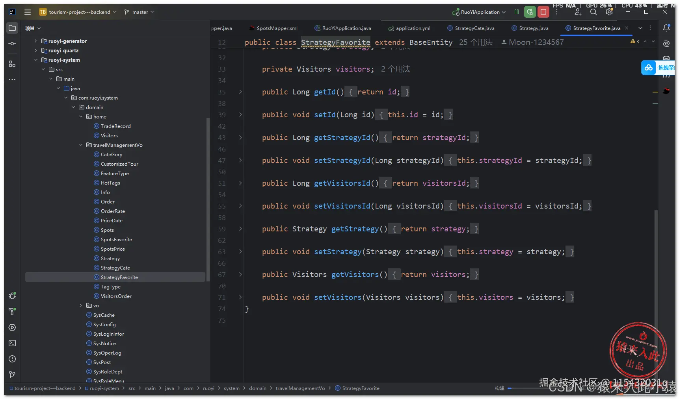Stop the running application with red square

[543, 12]
